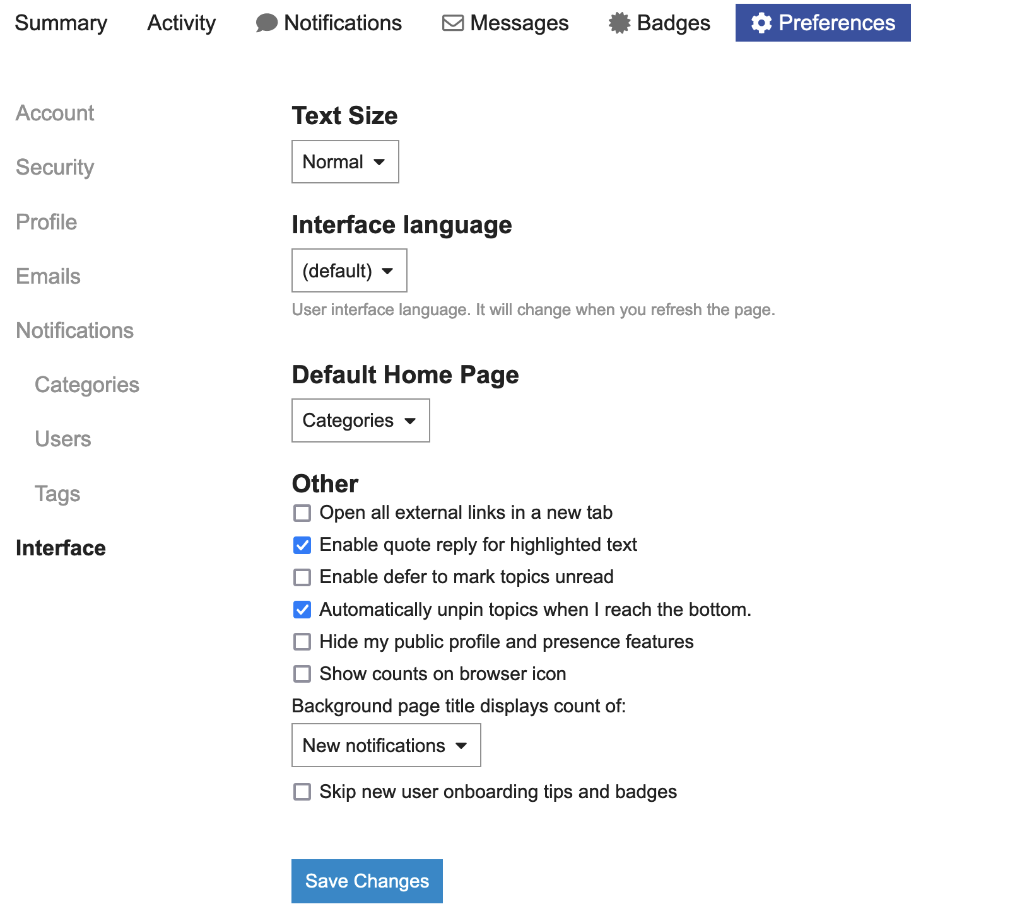The image size is (1022, 909).
Task: Enable opening external links in new tab
Action: [302, 513]
